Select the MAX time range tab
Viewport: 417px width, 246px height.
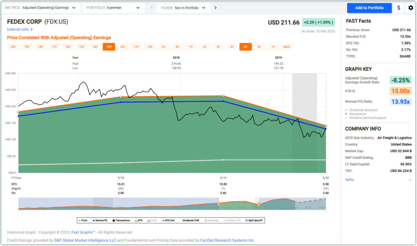tap(287, 47)
